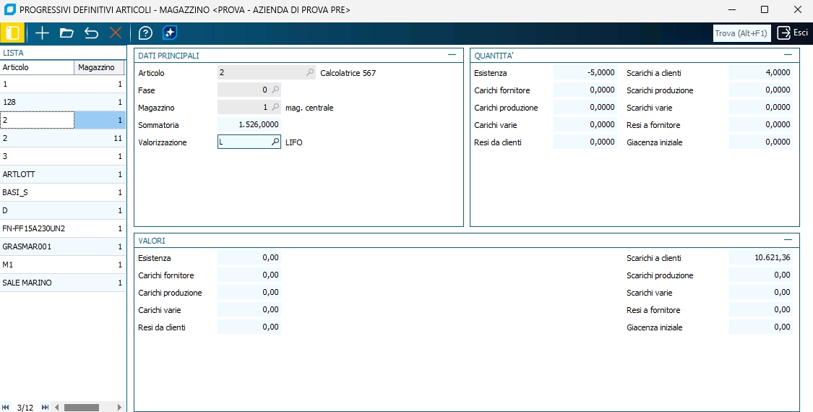Collapse the DATI PRINCIPALI panel
Screen dimensions: 813x412
coord(452,54)
